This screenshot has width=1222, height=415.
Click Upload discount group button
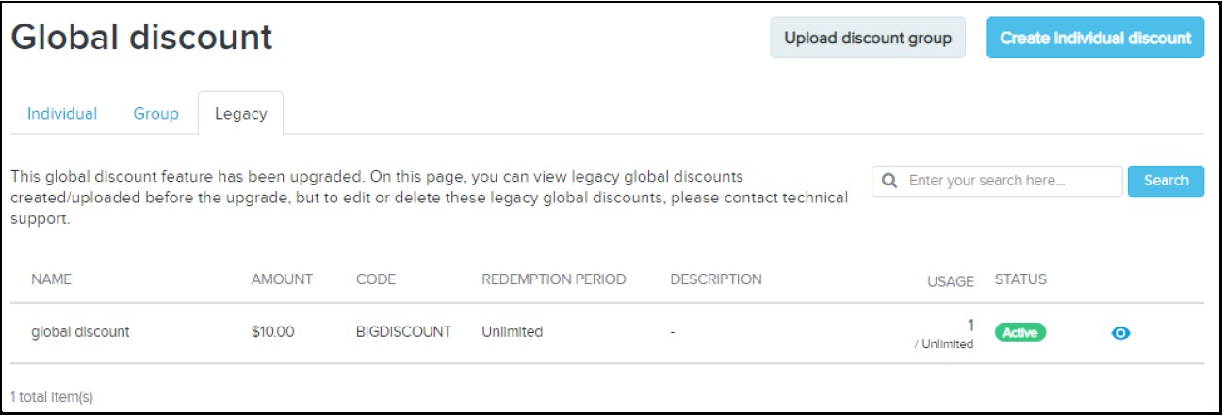(x=868, y=39)
